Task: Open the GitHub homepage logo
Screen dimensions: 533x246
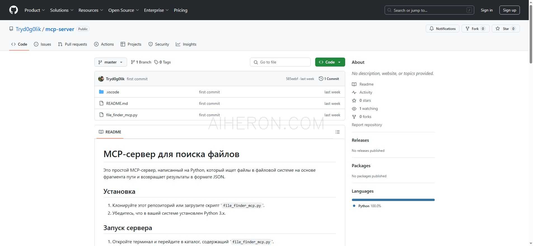Action: click(x=13, y=10)
